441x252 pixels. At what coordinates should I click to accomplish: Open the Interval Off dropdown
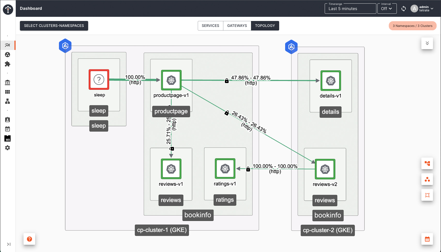click(387, 9)
